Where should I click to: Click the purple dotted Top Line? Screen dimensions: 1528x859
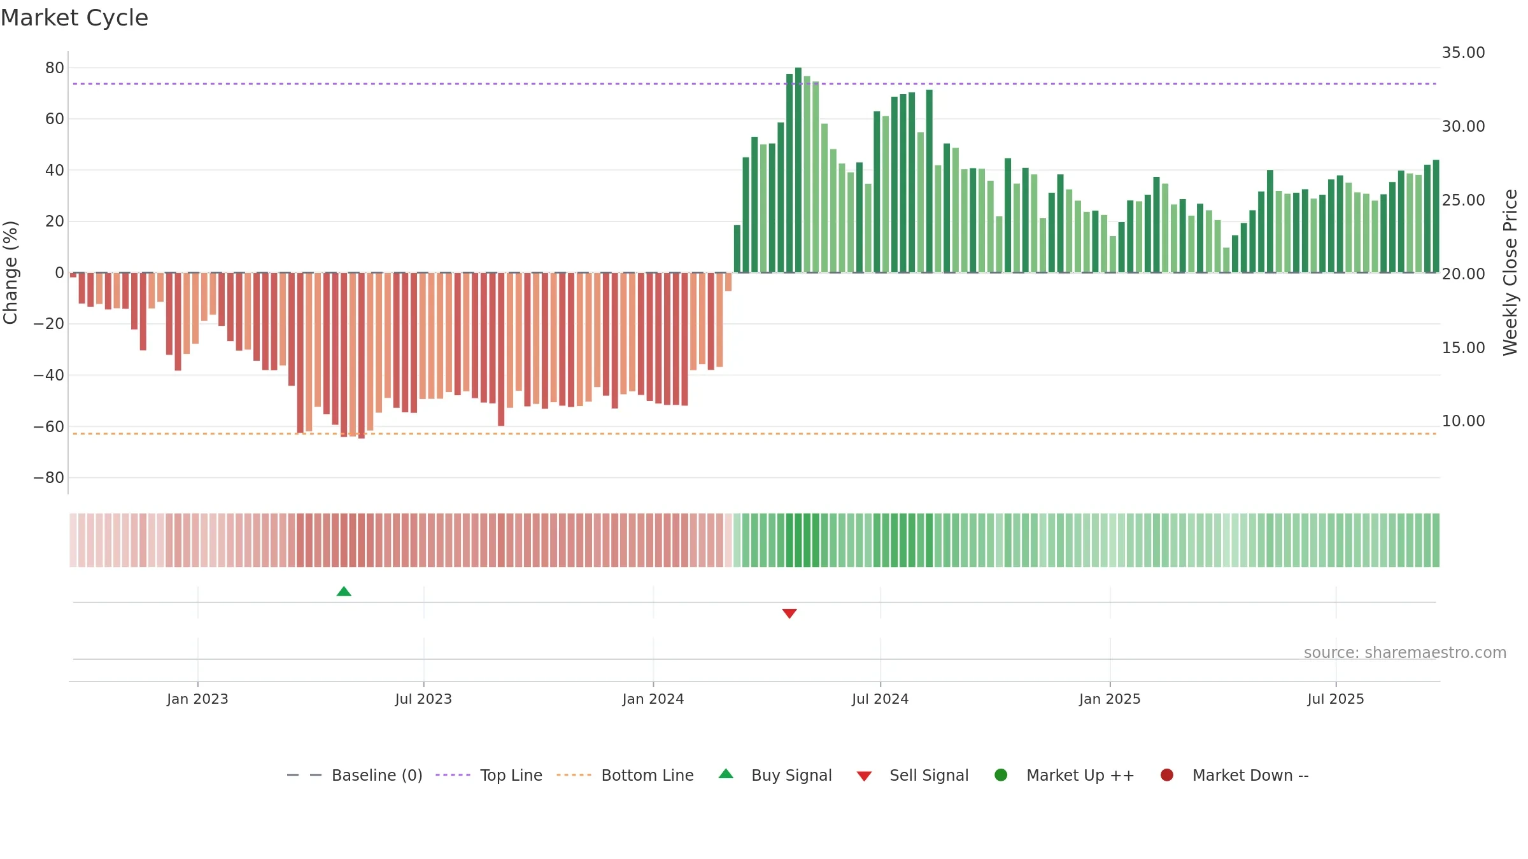pyautogui.click(x=754, y=83)
